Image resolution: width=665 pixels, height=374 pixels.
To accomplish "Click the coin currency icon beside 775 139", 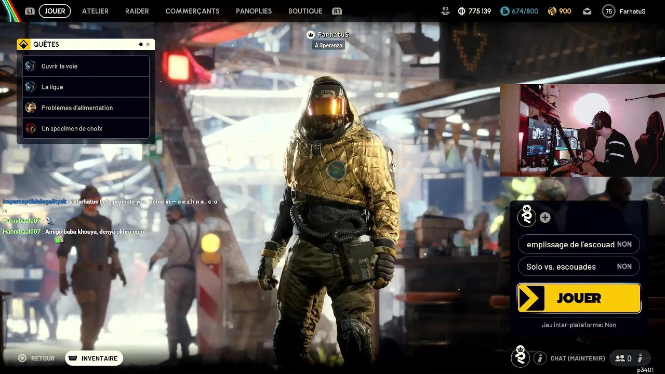I will point(462,11).
